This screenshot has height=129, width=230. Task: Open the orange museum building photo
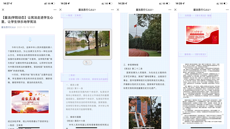tap(145, 113)
